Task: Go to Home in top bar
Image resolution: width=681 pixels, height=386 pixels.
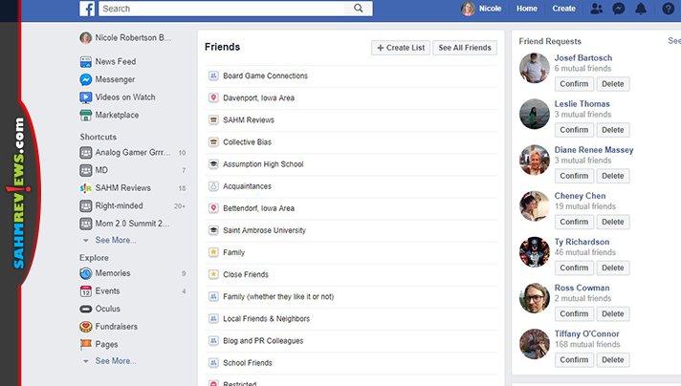Action: [x=526, y=9]
